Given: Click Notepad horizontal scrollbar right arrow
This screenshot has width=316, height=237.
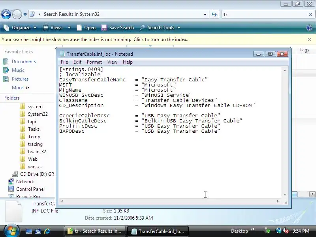Looking at the screenshot, I should [x=278, y=201].
